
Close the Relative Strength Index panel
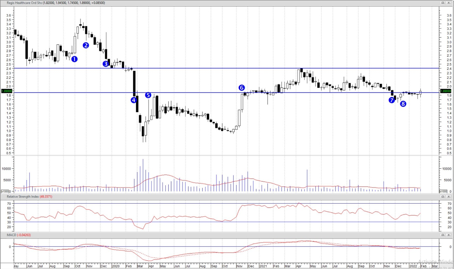pyautogui.click(x=449, y=197)
